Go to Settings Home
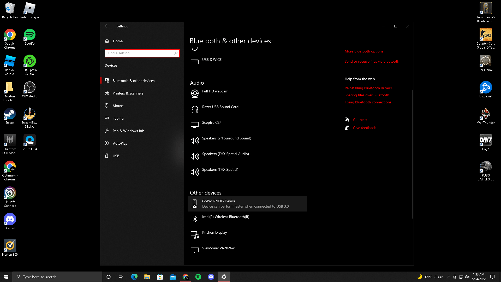Image resolution: width=501 pixels, height=282 pixels. (x=118, y=41)
